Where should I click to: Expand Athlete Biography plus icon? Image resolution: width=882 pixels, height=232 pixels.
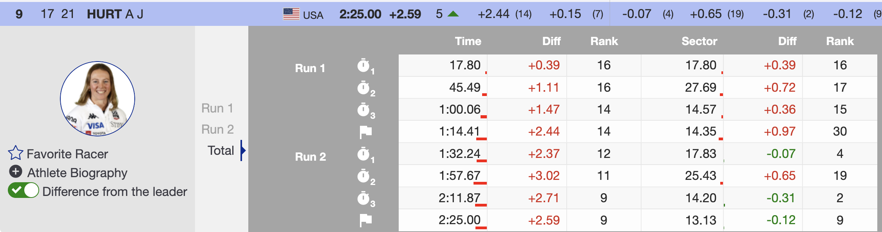click(x=16, y=172)
